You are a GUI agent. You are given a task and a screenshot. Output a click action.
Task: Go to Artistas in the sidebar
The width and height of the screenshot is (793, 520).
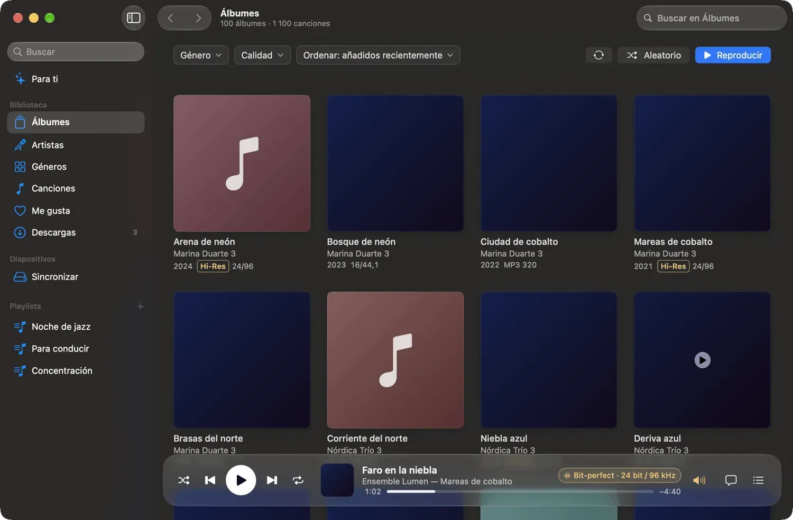click(76, 145)
